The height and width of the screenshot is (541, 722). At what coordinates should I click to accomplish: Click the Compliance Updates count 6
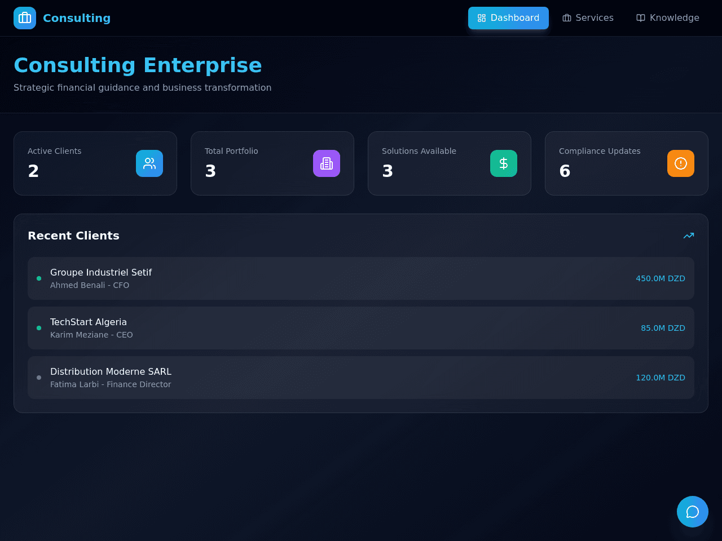click(x=565, y=171)
